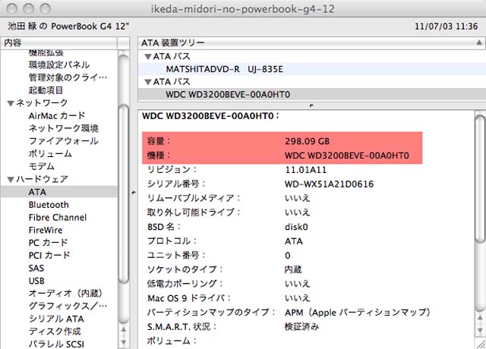The width and height of the screenshot is (486, 349).
Task: Select FireWire in sidebar
Action: [x=46, y=230]
